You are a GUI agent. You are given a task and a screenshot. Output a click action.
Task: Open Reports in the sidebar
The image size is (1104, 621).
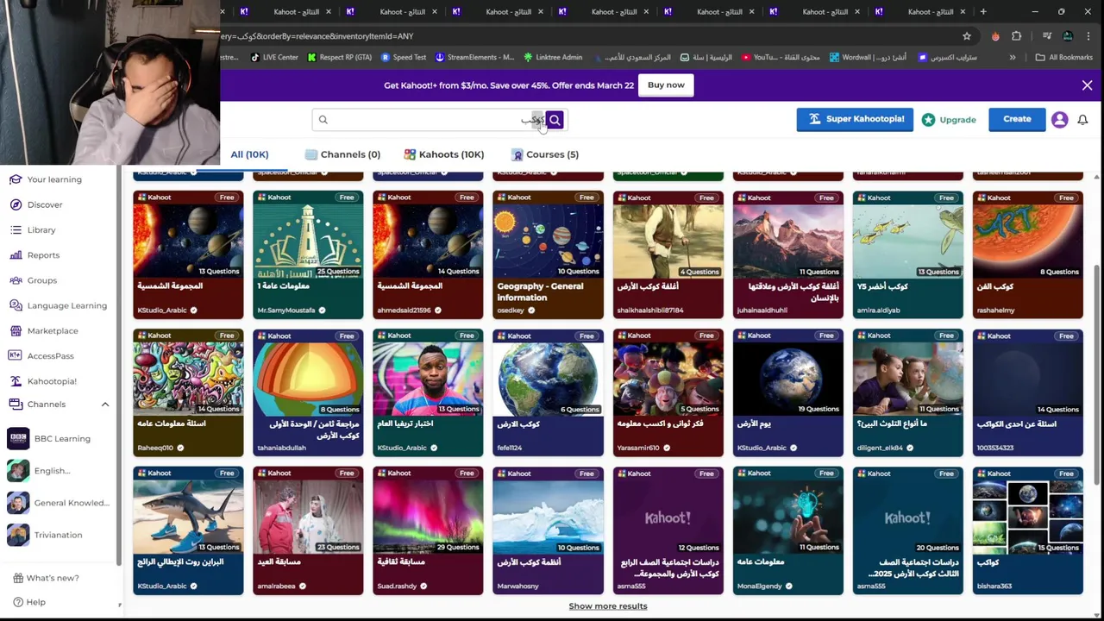34,255
